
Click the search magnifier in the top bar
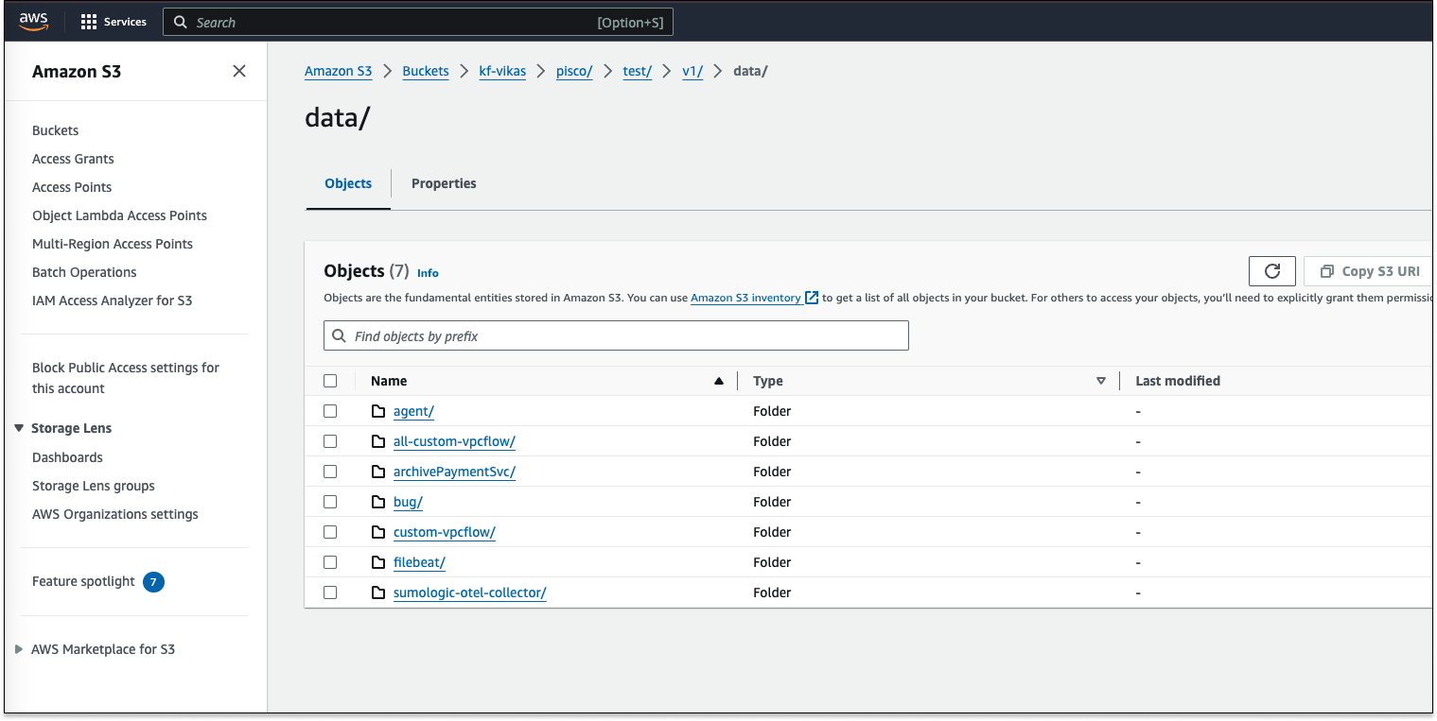click(180, 21)
